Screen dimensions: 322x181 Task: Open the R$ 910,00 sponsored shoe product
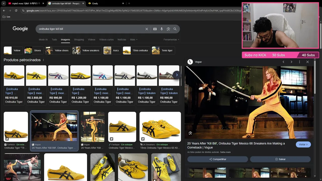point(14,85)
